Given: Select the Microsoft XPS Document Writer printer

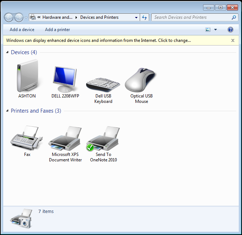Looking at the screenshot, I should tap(65, 138).
